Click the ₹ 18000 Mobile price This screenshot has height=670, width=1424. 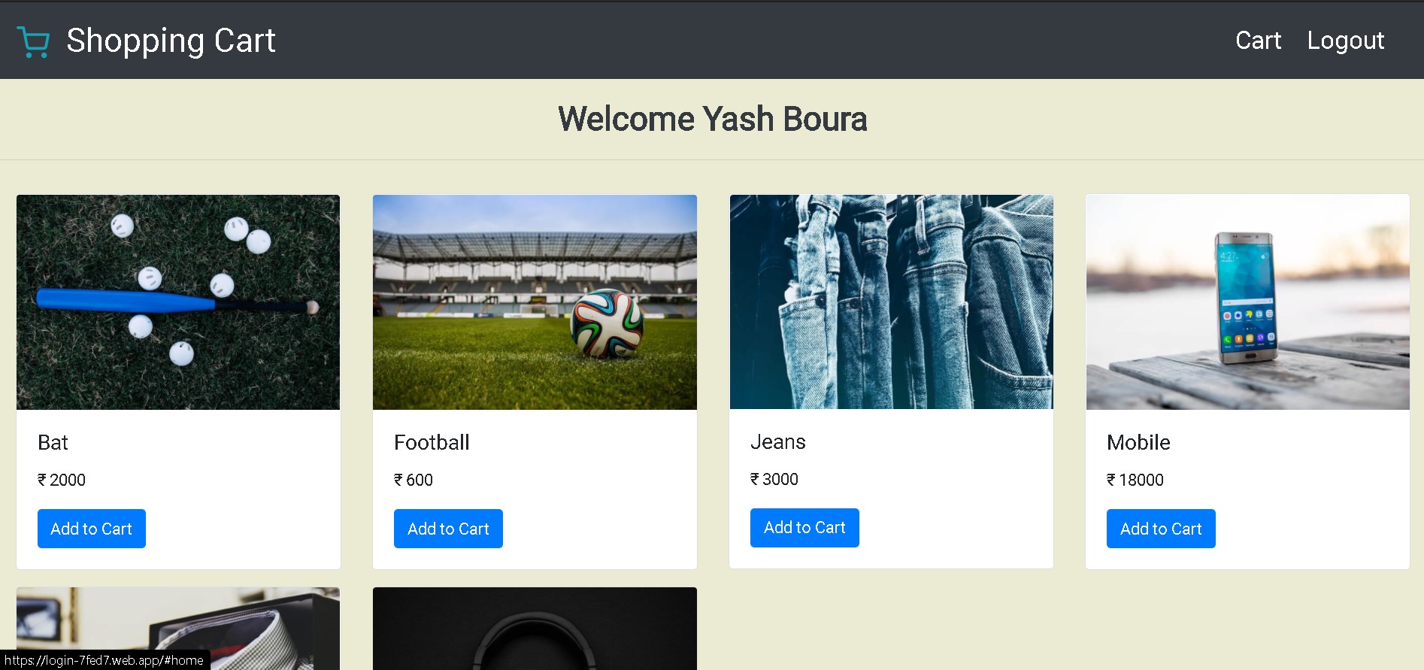point(1135,480)
